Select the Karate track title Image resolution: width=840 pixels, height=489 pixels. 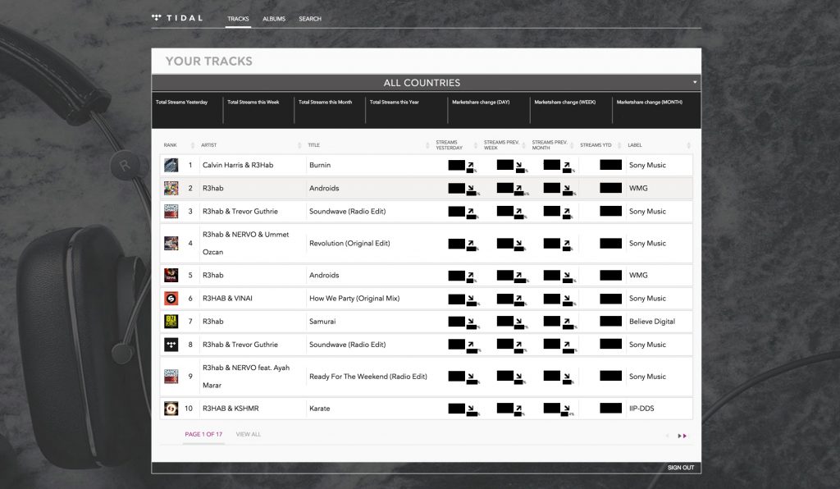319,409
